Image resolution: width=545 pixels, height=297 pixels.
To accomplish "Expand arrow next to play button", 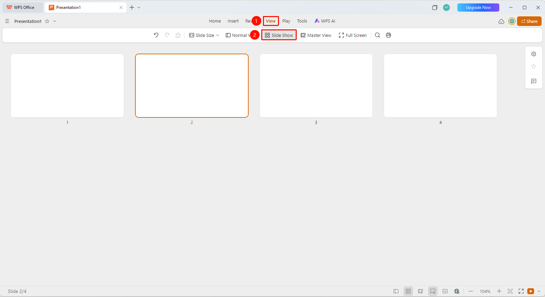I will tap(539, 291).
